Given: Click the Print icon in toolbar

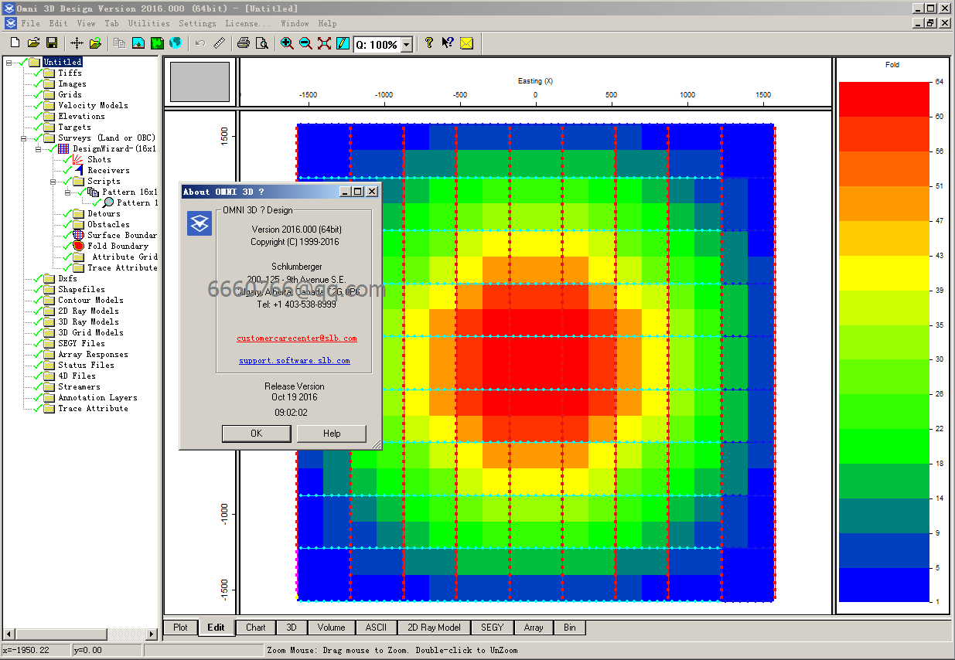Looking at the screenshot, I should point(243,43).
